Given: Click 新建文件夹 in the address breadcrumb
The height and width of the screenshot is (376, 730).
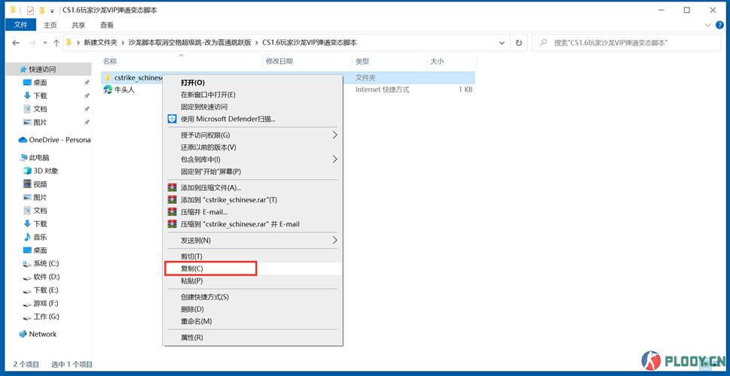Looking at the screenshot, I should [x=100, y=43].
